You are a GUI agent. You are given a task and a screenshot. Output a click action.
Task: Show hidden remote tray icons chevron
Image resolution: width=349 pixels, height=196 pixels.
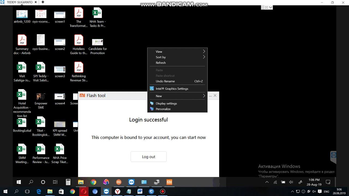(267, 182)
